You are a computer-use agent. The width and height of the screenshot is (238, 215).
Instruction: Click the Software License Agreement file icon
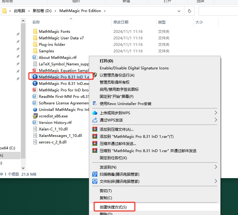[x=34, y=103]
